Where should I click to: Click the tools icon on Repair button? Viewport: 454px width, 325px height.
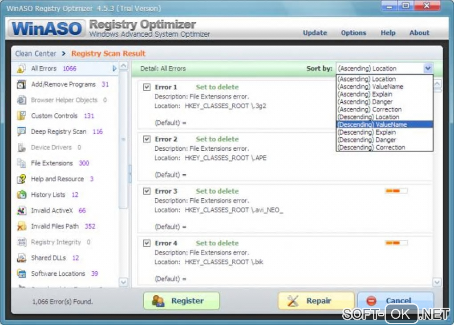coord(292,301)
